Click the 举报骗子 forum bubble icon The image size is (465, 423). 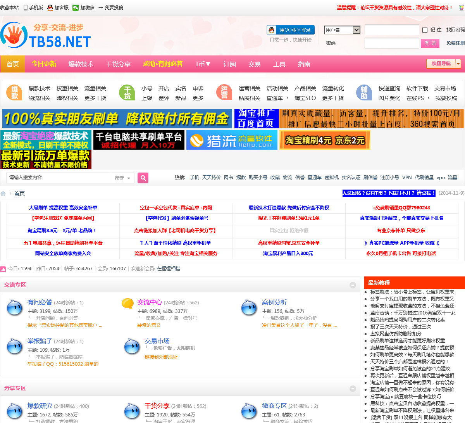15,346
